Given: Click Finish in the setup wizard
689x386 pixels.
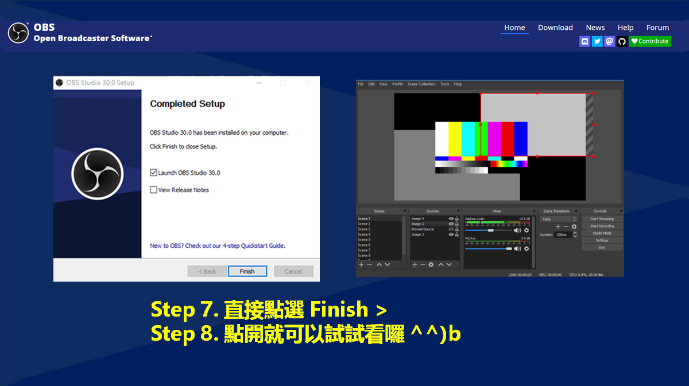Looking at the screenshot, I should pos(247,271).
